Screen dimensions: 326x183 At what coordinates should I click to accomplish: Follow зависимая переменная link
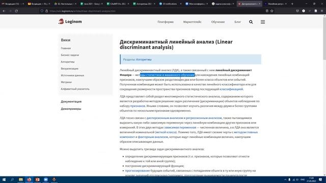coord(180,128)
